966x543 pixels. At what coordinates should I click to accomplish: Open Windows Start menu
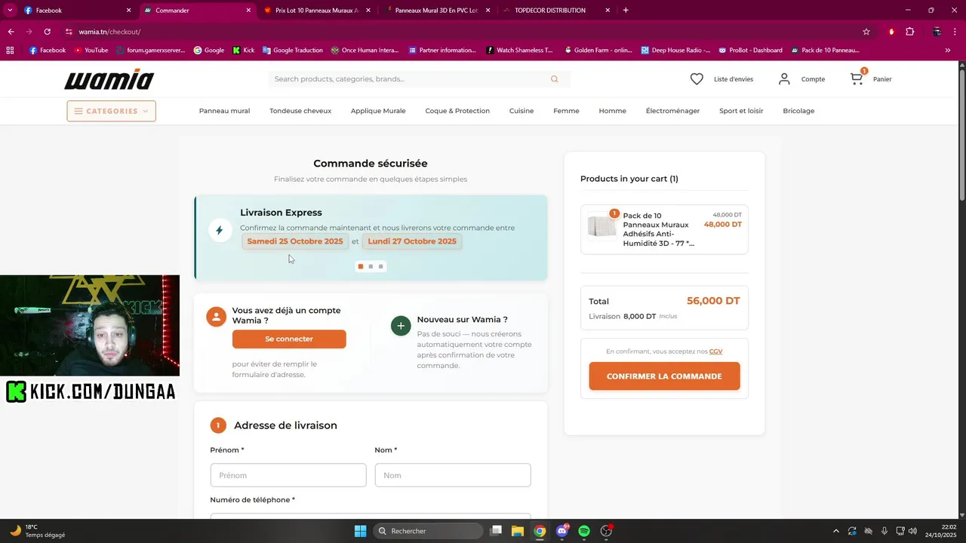pos(360,531)
